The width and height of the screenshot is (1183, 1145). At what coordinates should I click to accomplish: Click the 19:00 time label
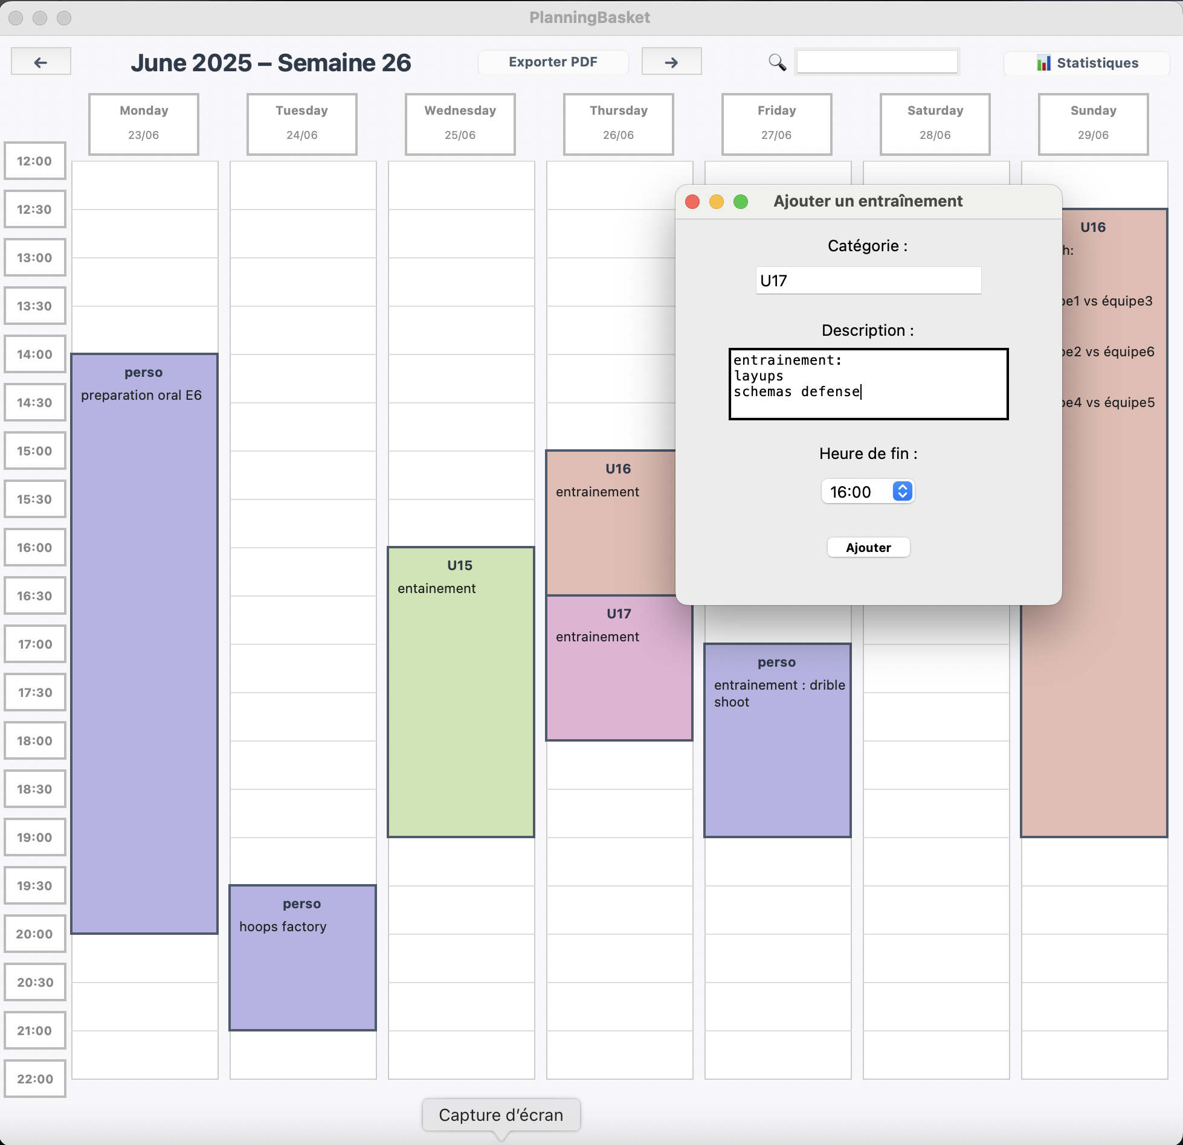[x=35, y=837]
